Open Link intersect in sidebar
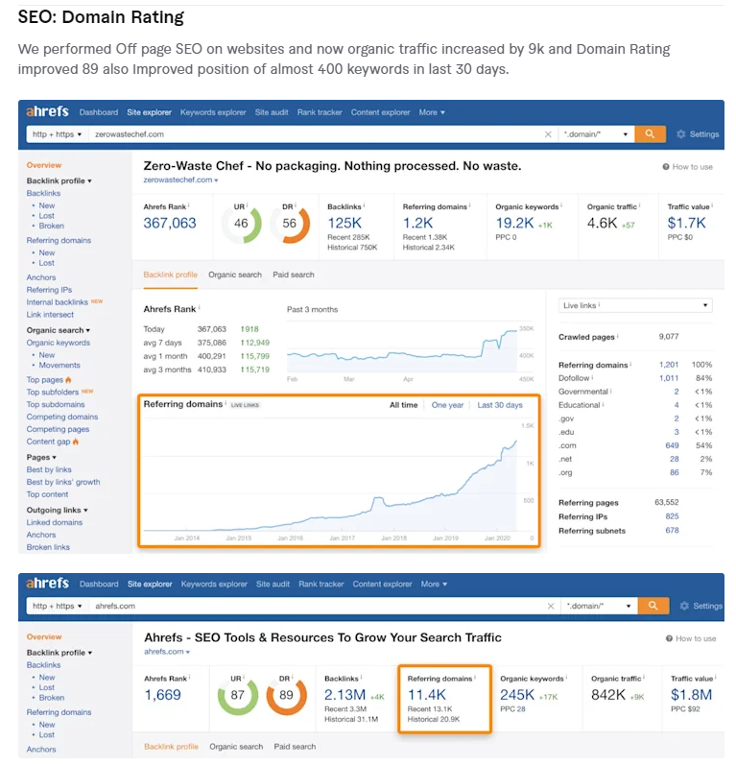Screen dimensions: 736x765 [x=50, y=315]
